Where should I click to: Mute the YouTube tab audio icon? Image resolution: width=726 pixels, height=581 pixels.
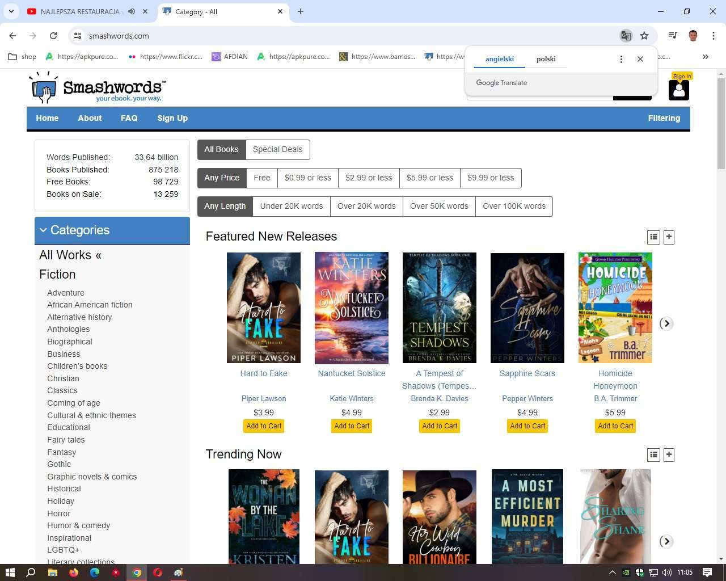[x=132, y=11]
